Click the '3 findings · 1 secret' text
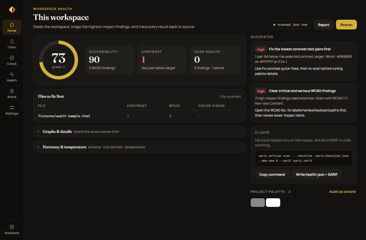Image resolution: width=366 pixels, height=240 pixels. (209, 68)
